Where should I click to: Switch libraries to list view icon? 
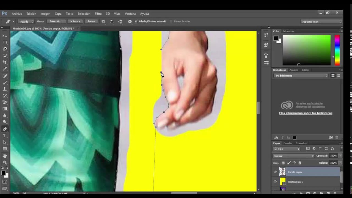click(x=339, y=76)
